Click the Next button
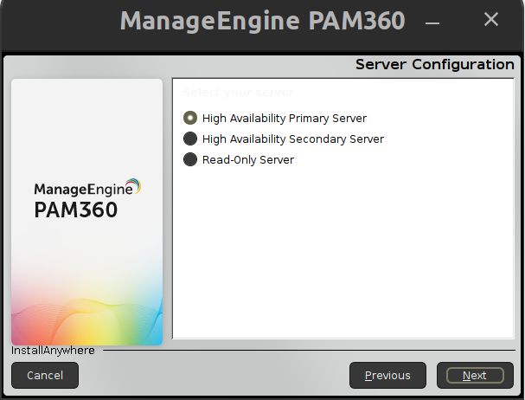The width and height of the screenshot is (525, 400). pyautogui.click(x=475, y=375)
